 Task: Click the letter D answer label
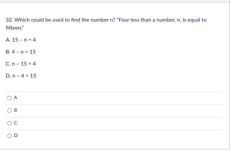point(16,135)
